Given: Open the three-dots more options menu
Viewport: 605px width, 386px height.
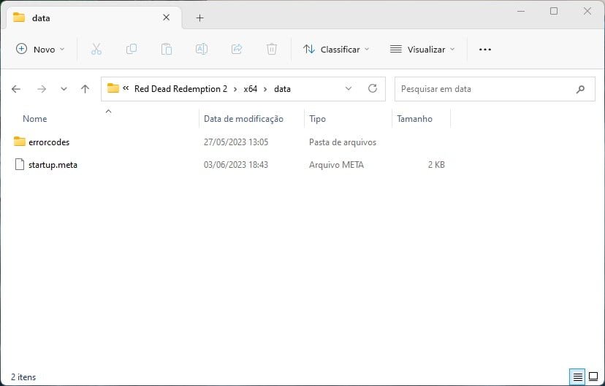Looking at the screenshot, I should [485, 50].
